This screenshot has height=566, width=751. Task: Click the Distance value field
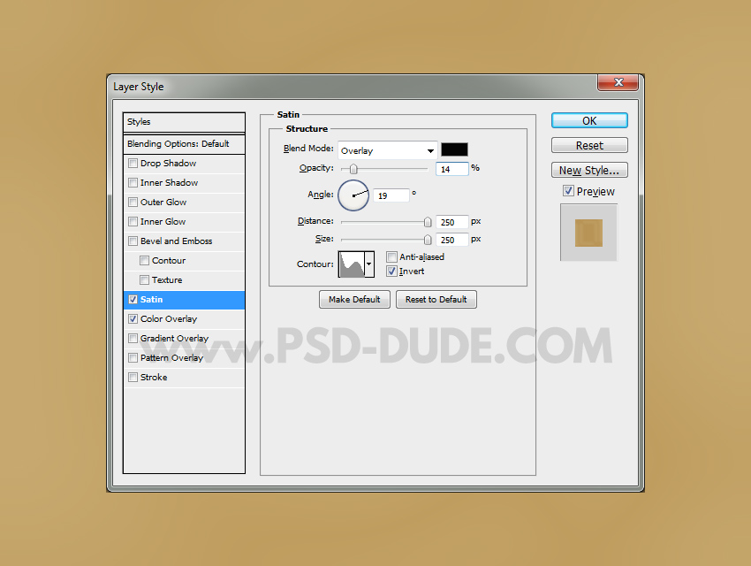tap(451, 222)
